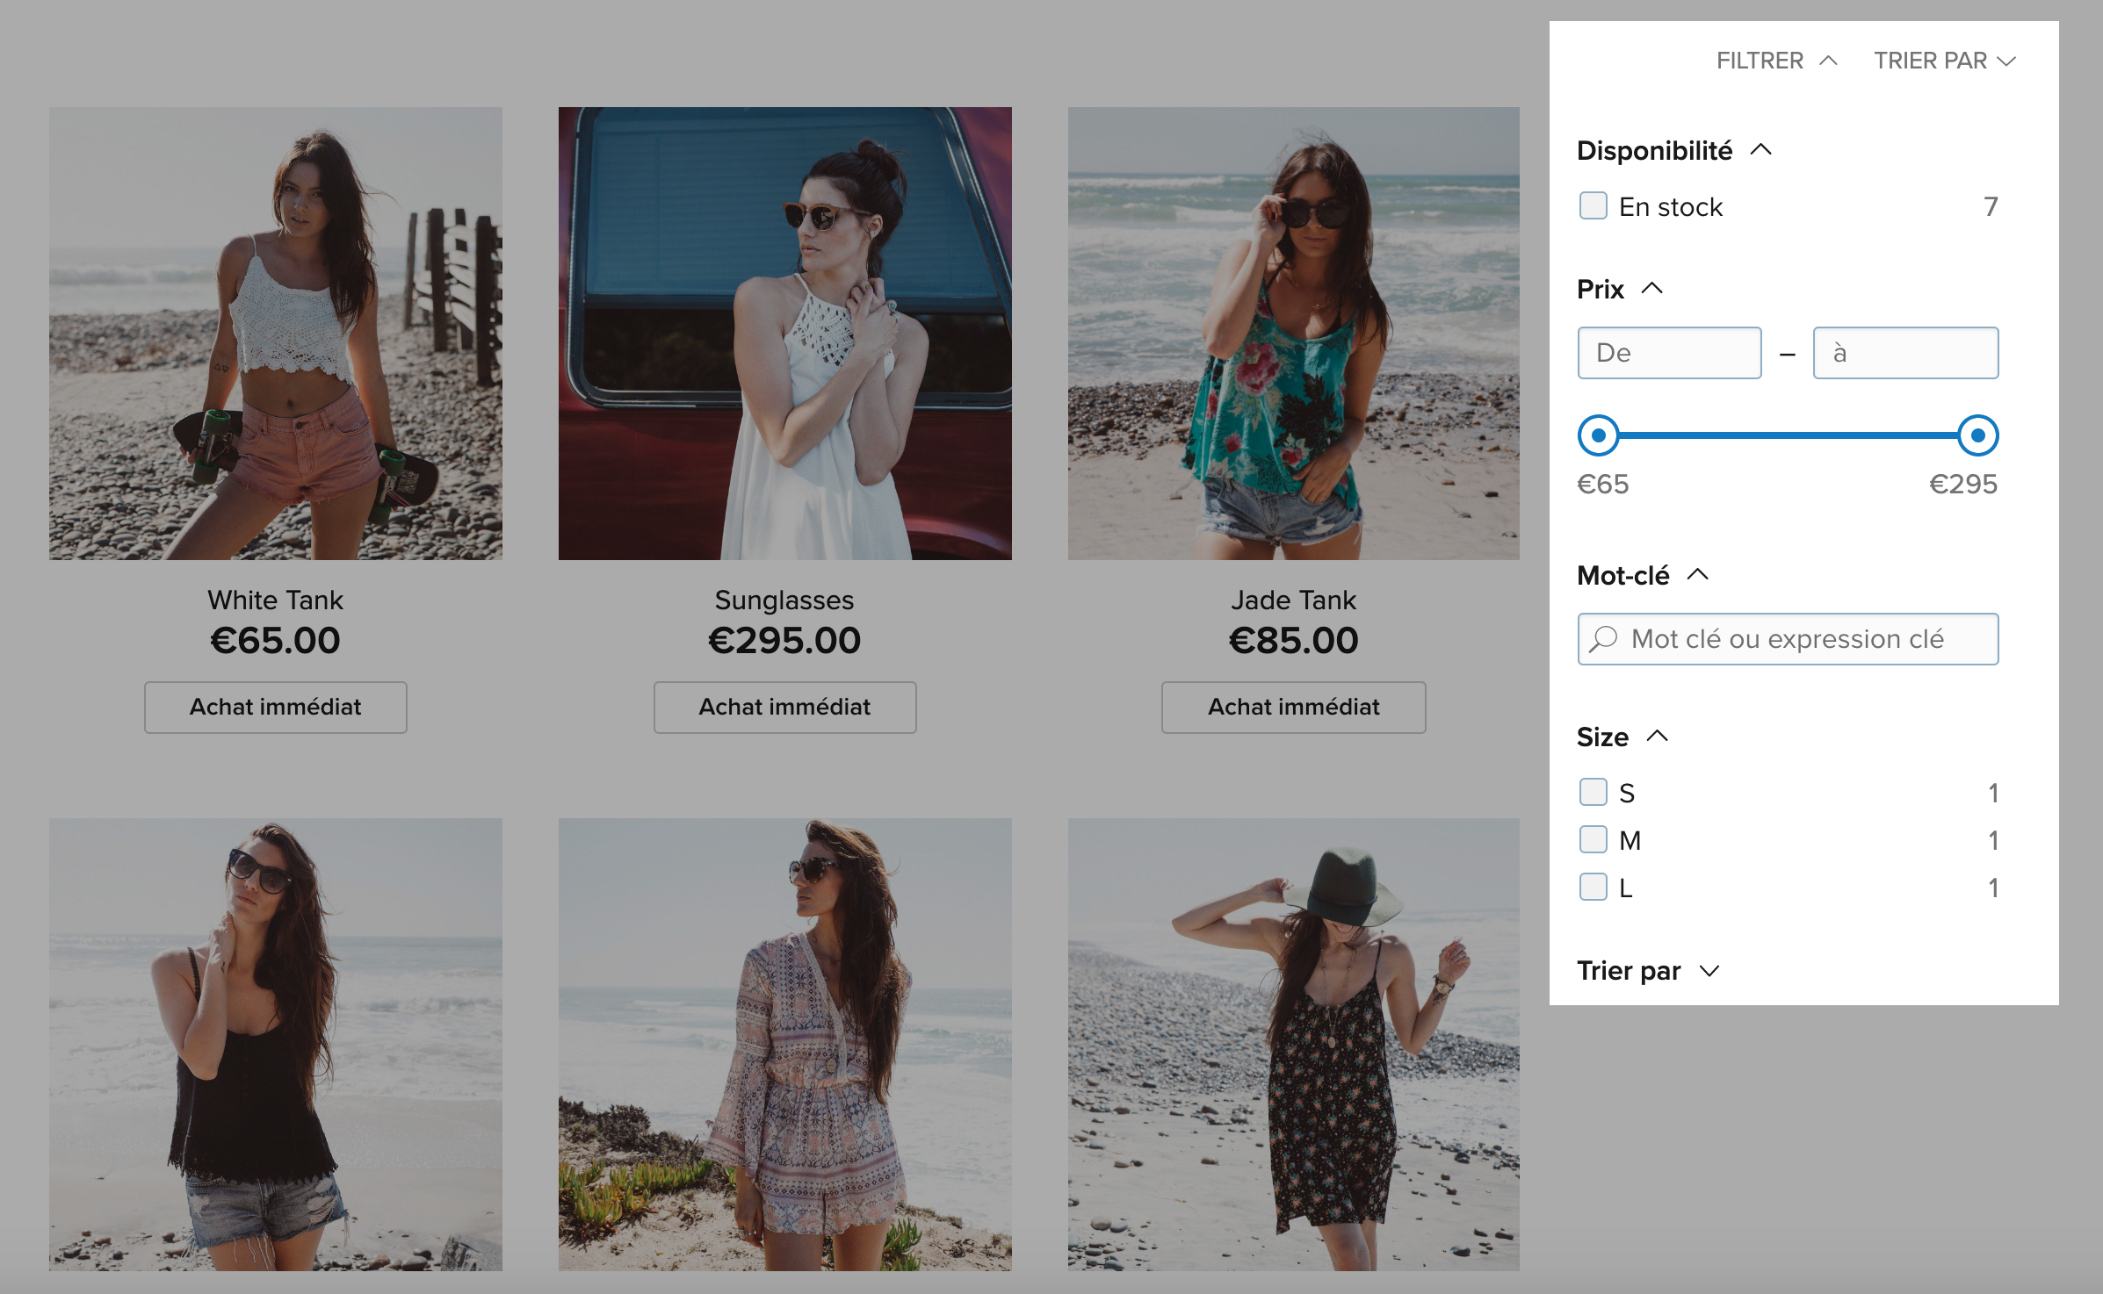The width and height of the screenshot is (2103, 1294).
Task: Click Achat immédiat under White Tank
Action: [x=275, y=708]
